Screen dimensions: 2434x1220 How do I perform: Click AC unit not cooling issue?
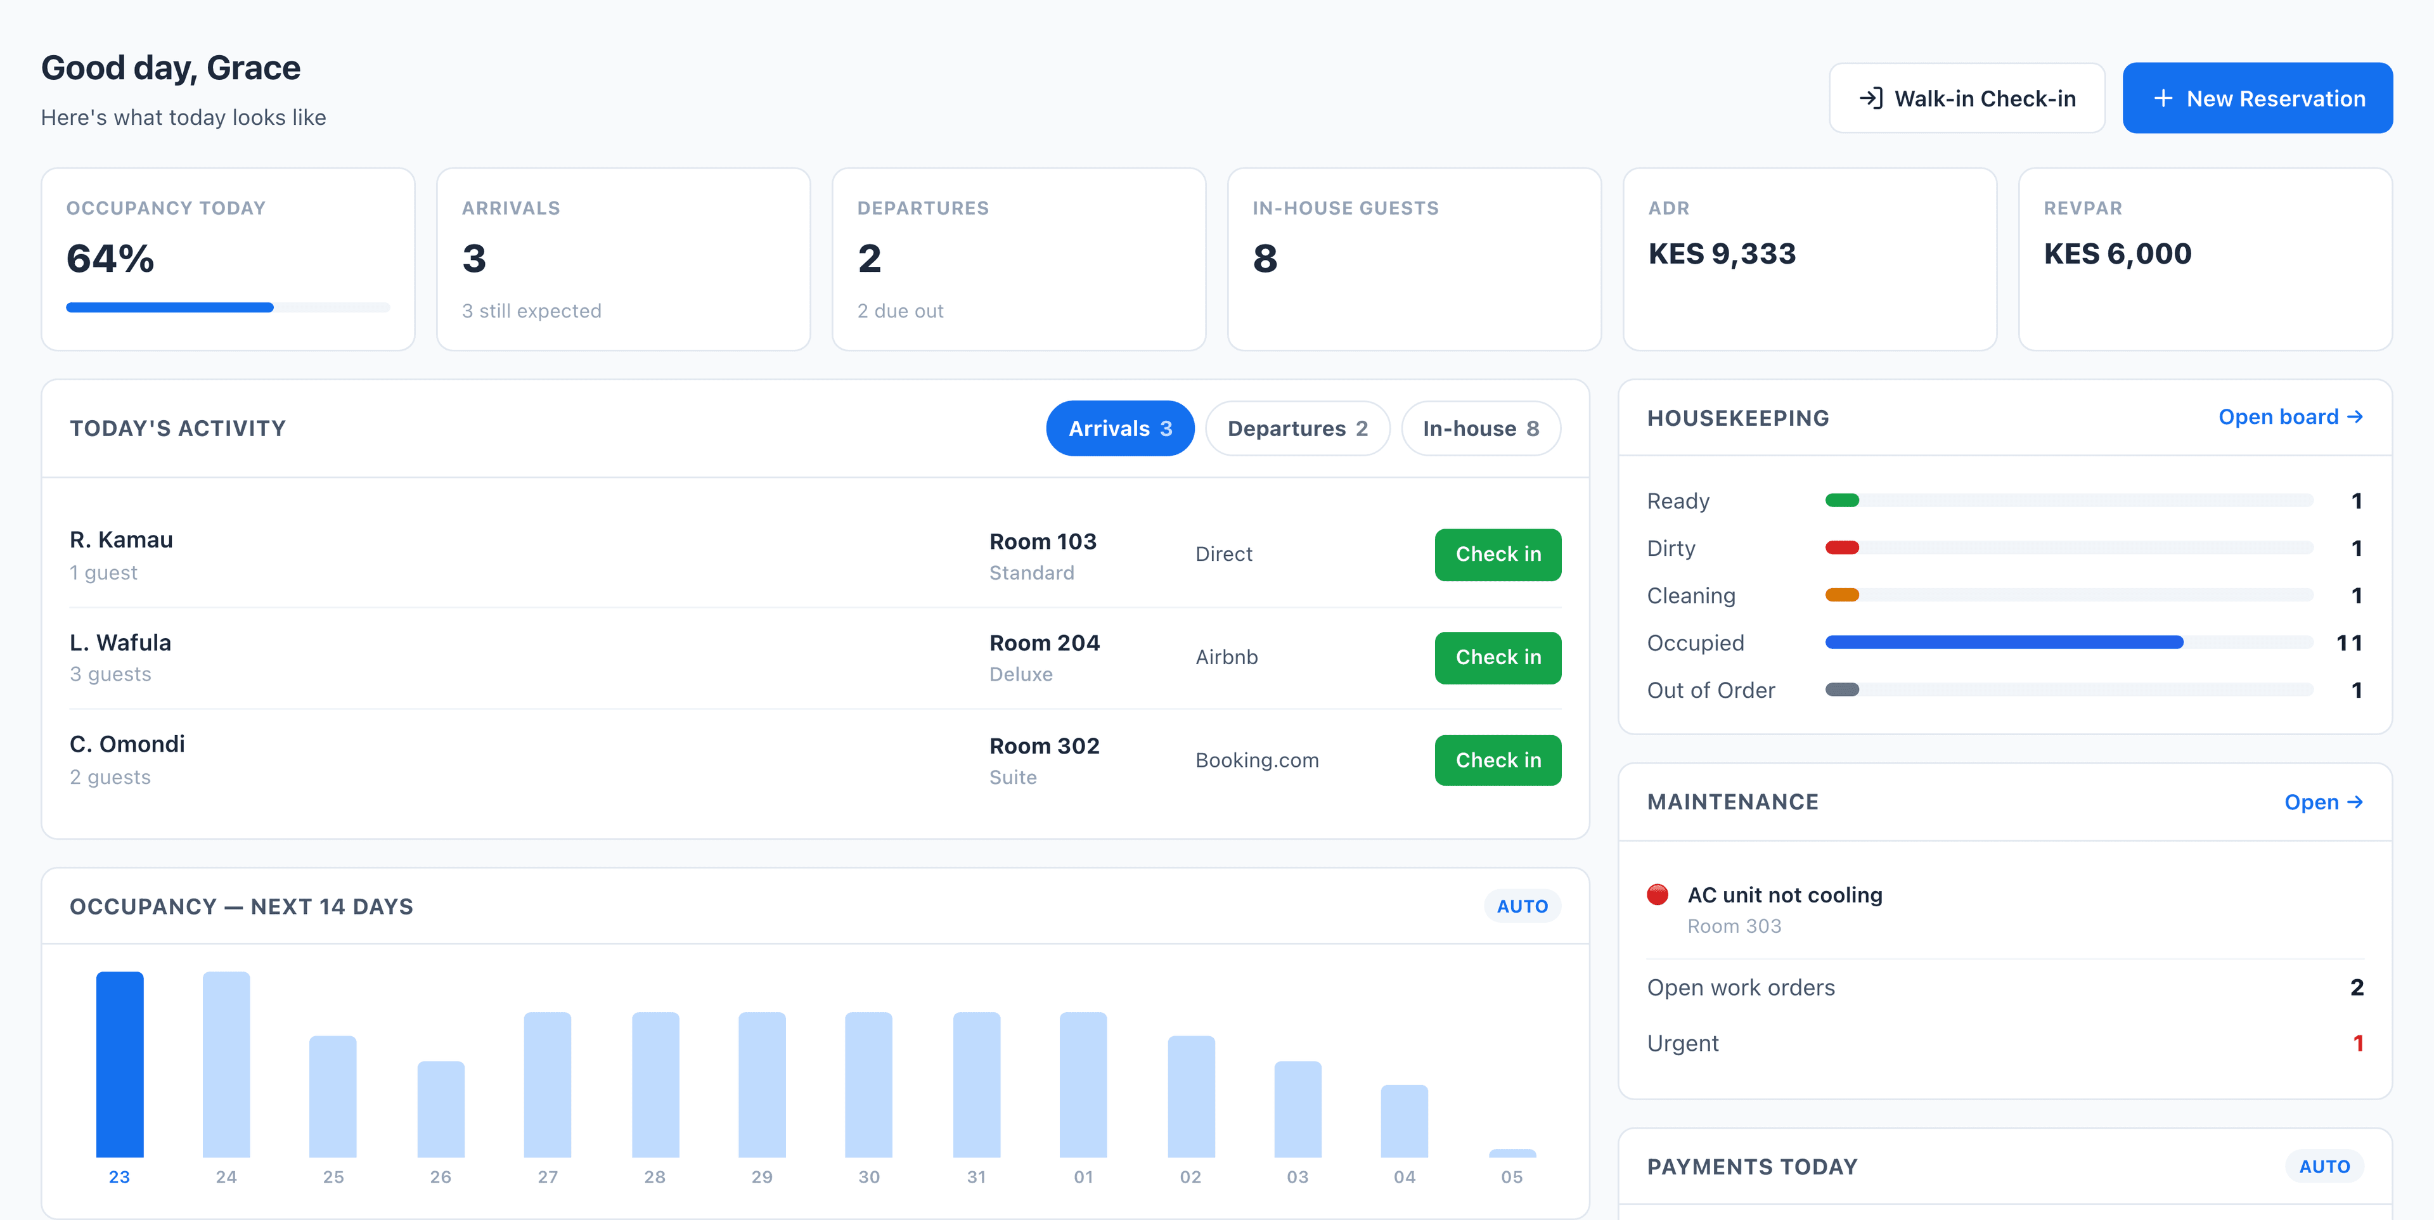pos(1785,895)
